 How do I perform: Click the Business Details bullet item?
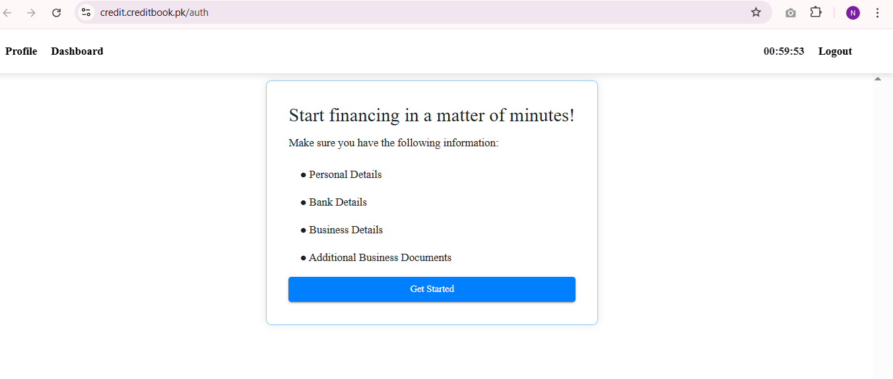click(x=346, y=230)
